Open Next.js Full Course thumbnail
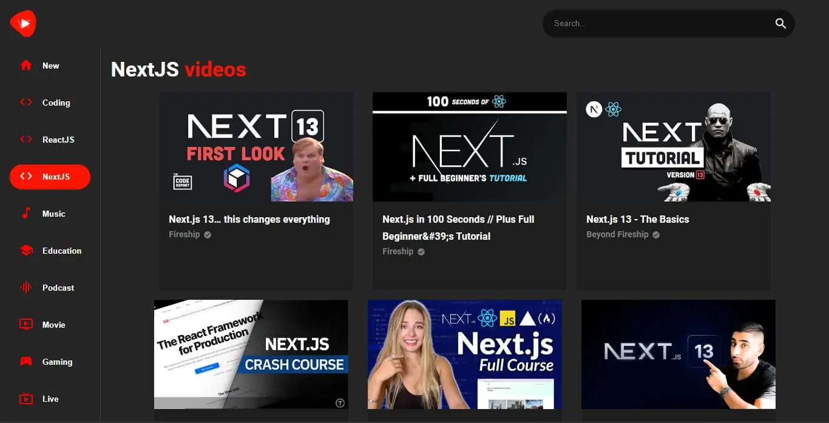 [465, 354]
